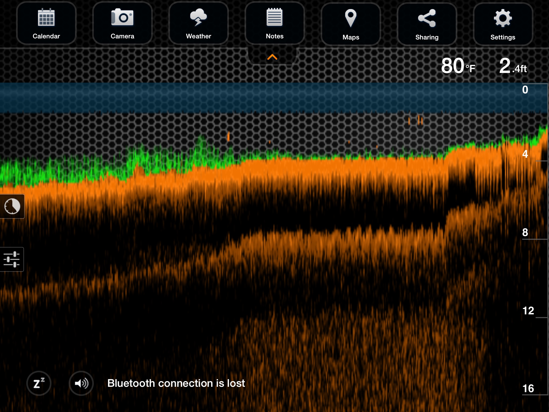Click the 12 ft depth scale marker
Image resolution: width=549 pixels, height=412 pixels.
click(528, 311)
